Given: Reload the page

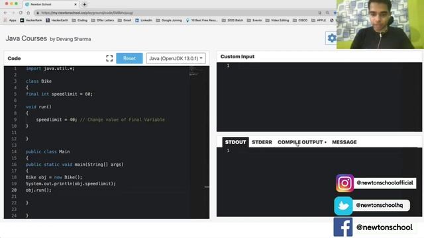Looking at the screenshot, I should point(21,13).
